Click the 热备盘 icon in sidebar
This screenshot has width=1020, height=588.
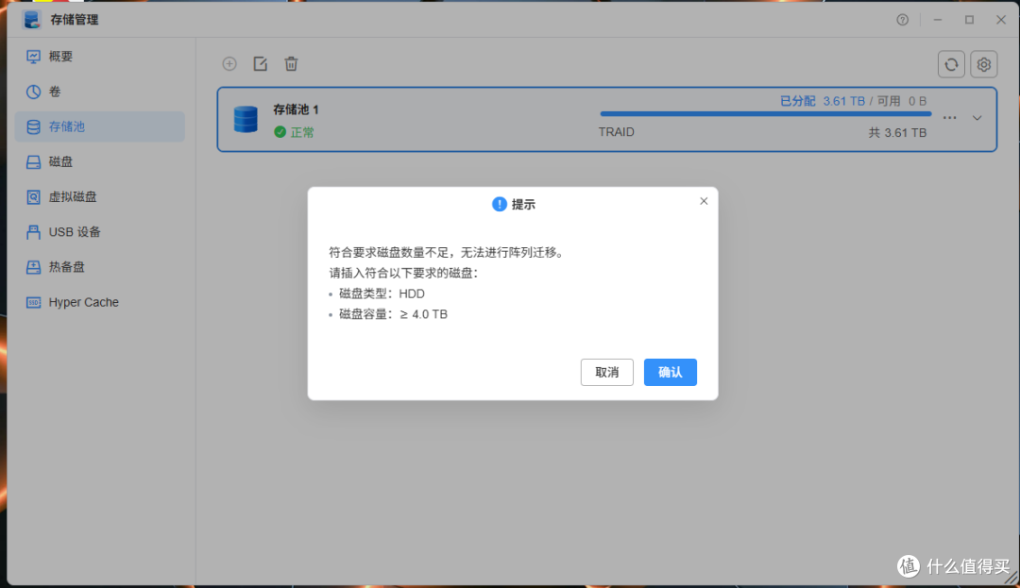point(33,267)
